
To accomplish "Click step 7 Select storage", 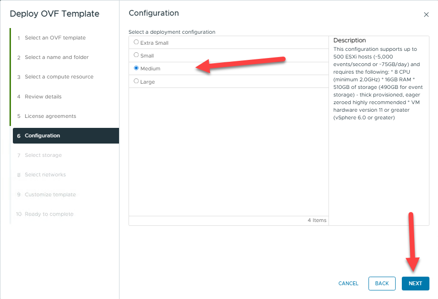I will coord(43,155).
